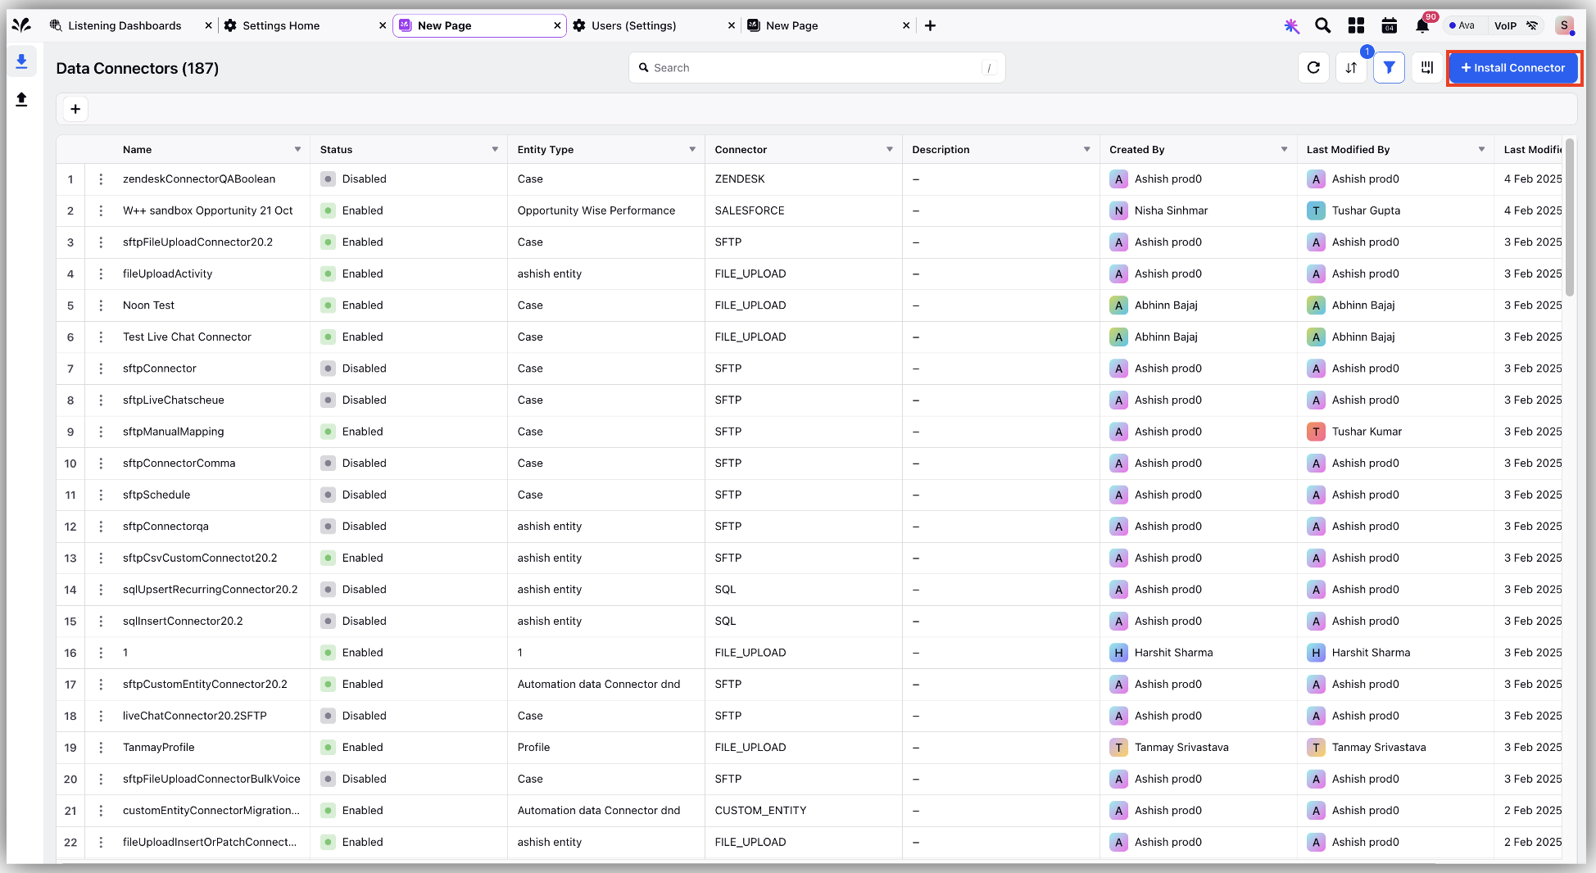Open row actions for TanmayProfile

click(101, 748)
